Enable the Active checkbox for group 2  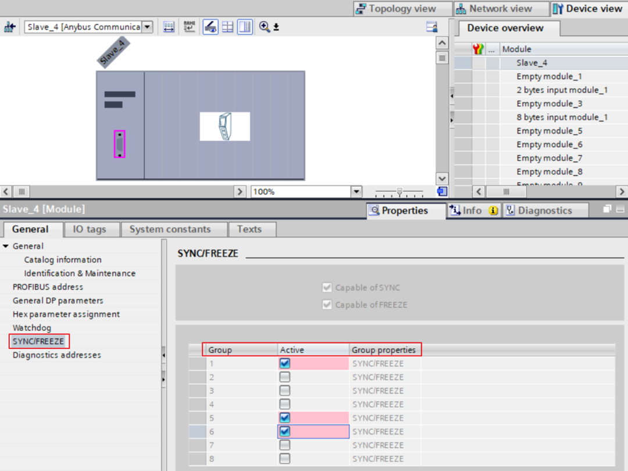(x=285, y=377)
